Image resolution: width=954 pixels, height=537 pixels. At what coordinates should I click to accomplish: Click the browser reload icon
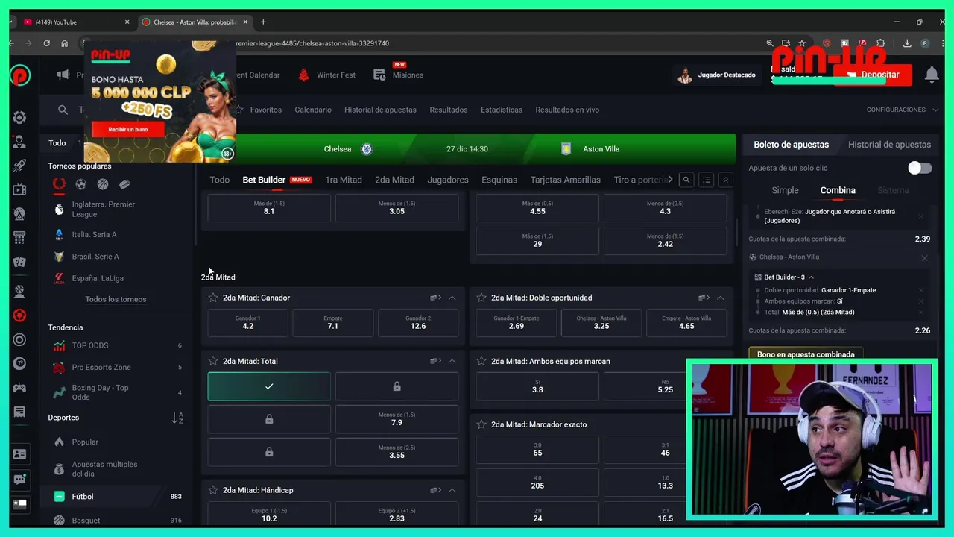[46, 43]
